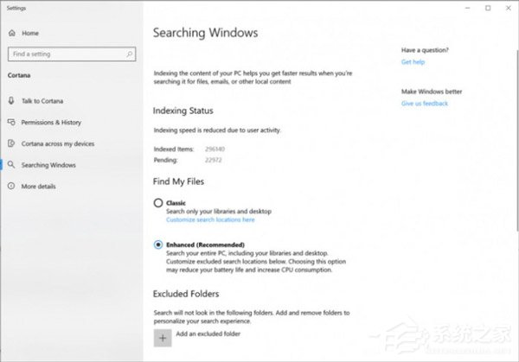
Task: Select the Enhanced (Recommended) radio button
Action: (158, 245)
